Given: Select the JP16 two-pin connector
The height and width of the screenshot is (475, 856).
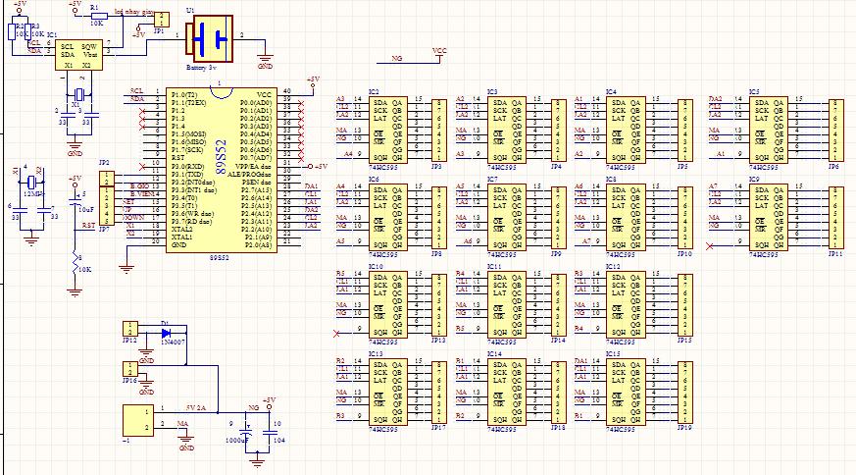Looking at the screenshot, I should click(x=130, y=368).
